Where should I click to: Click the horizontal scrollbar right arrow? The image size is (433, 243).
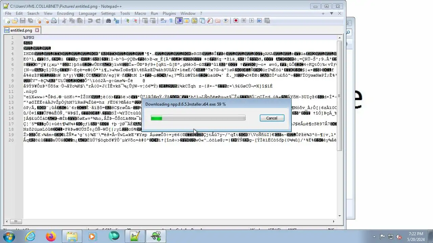pyautogui.click(x=334, y=221)
